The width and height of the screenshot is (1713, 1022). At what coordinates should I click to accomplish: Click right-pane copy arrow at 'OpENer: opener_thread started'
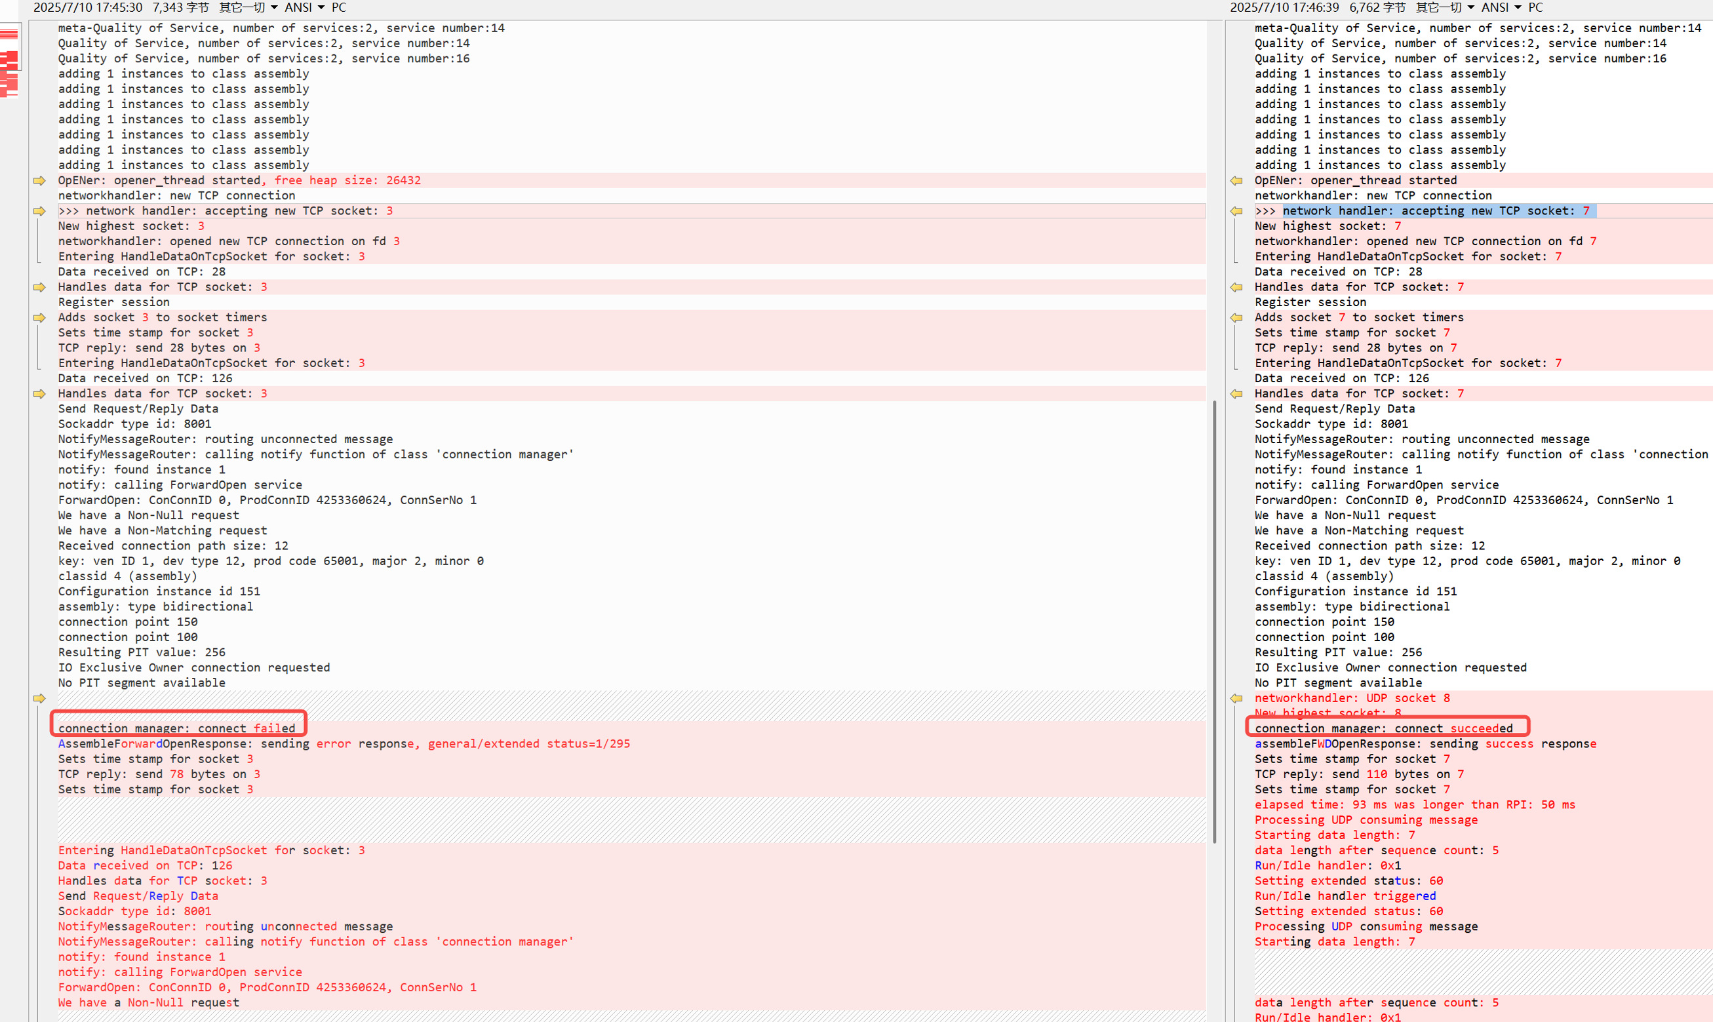coord(1236,180)
